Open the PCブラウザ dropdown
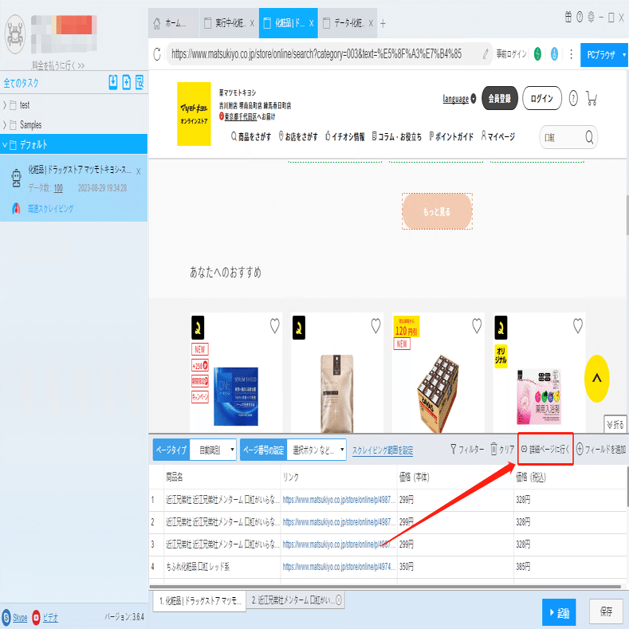 [x=604, y=54]
